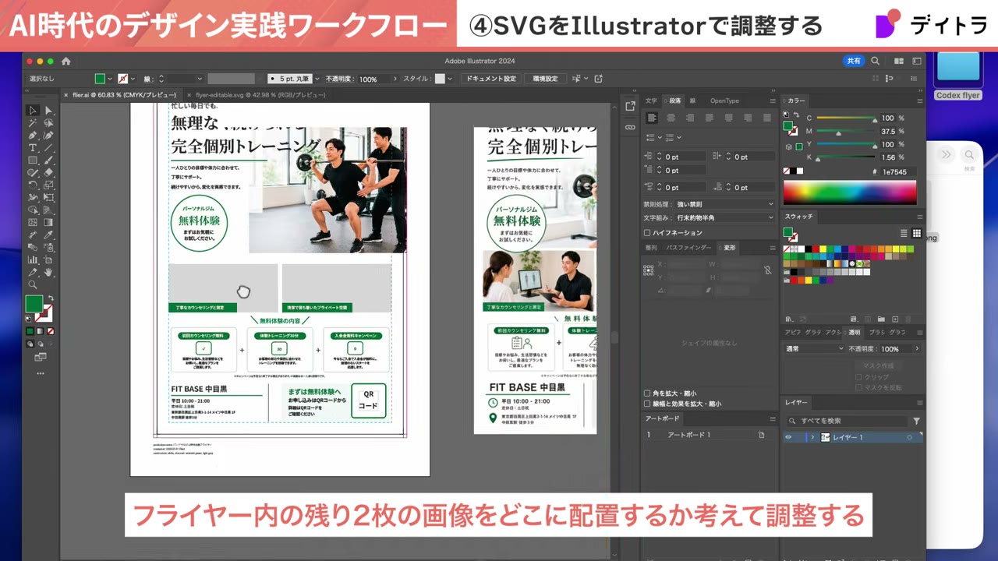Image resolution: width=998 pixels, height=561 pixels.
Task: Check the 角を拡大・縮小 option
Action: [647, 393]
